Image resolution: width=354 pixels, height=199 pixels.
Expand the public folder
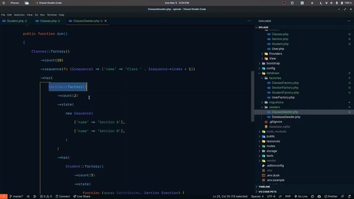tap(270, 137)
